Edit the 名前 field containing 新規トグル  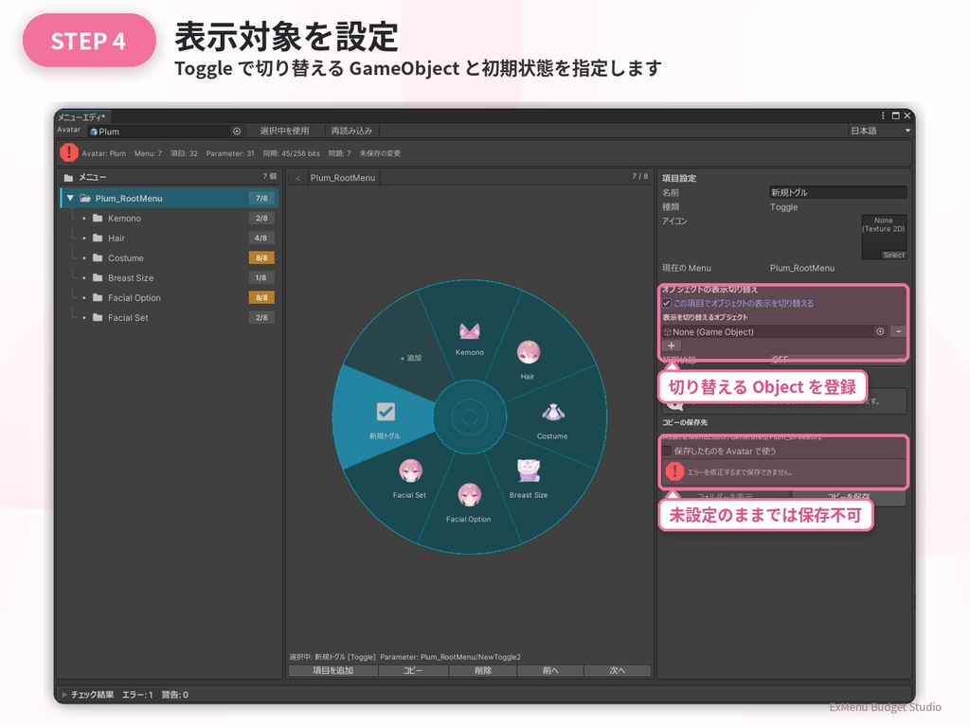(x=837, y=192)
